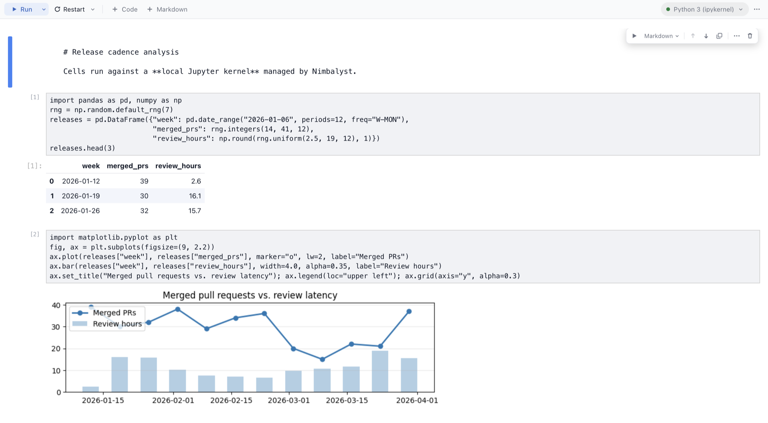Select the 'review_hours' column header
Viewport: 768px width, 423px height.
pos(178,166)
